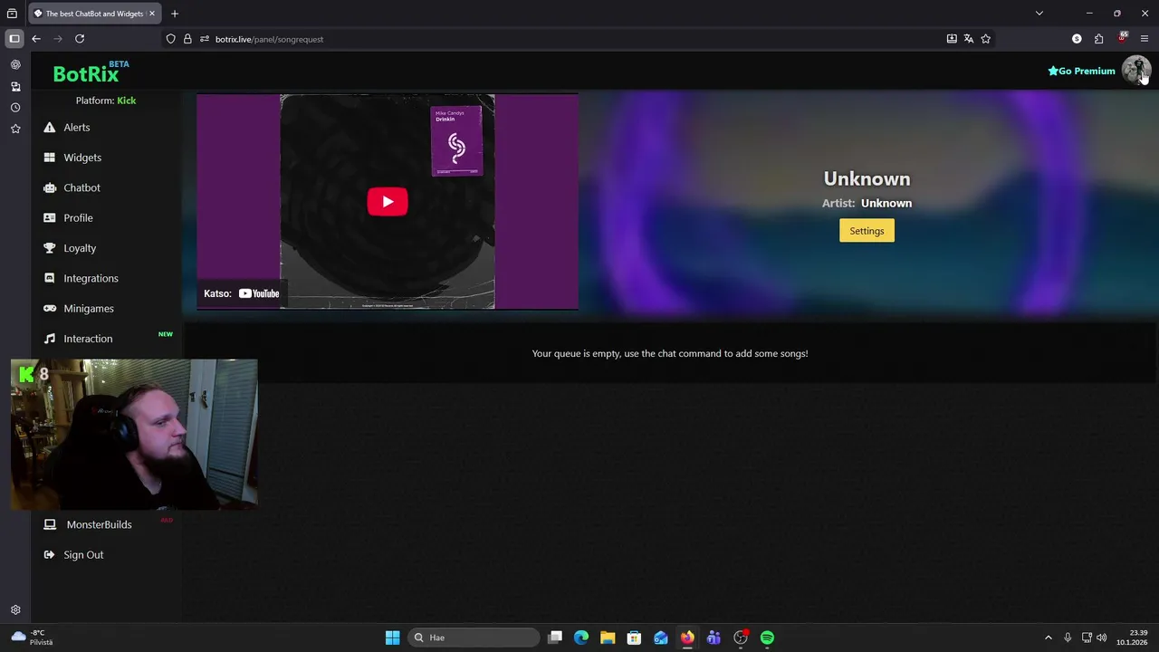Viewport: 1159px width, 652px height.
Task: Click the Minigames gamepad icon
Action: coord(49,309)
